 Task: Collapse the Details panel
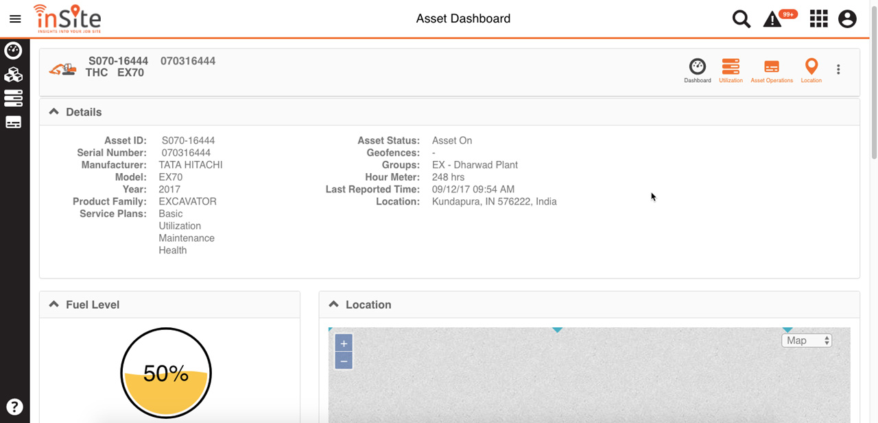click(54, 112)
